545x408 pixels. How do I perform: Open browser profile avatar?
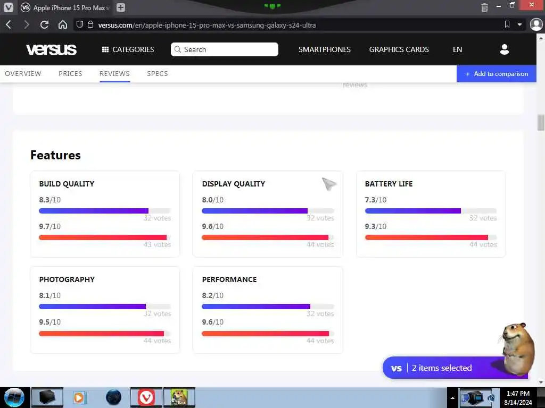point(536,24)
